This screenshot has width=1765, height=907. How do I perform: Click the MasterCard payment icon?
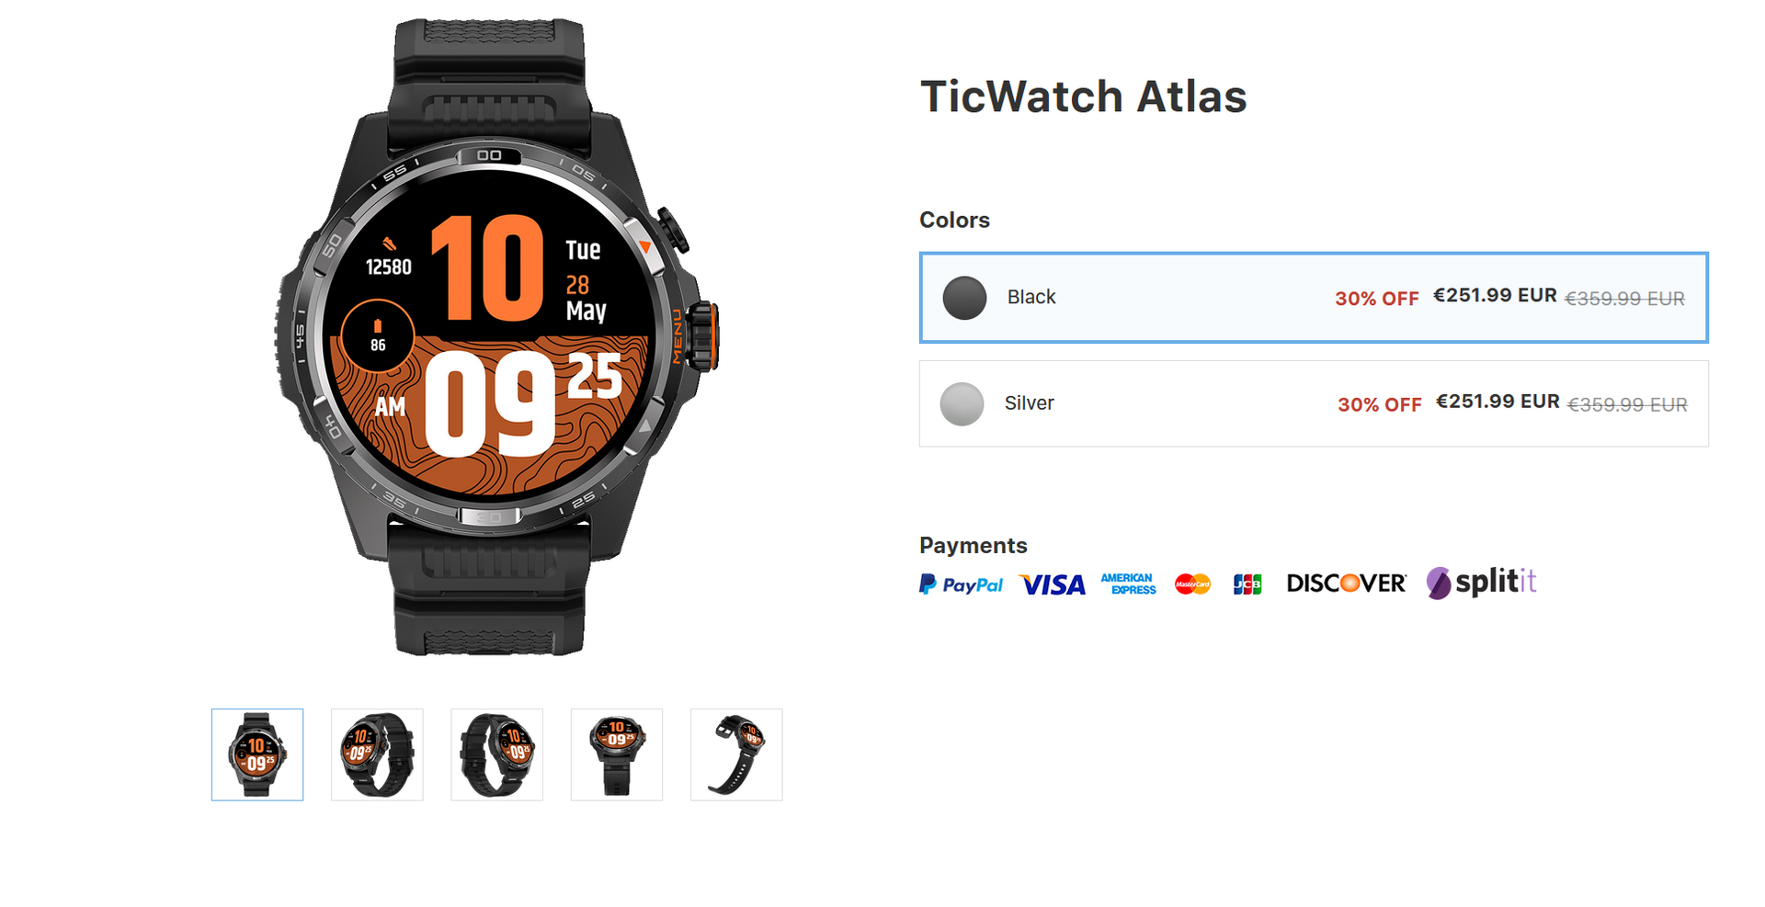pyautogui.click(x=1192, y=584)
